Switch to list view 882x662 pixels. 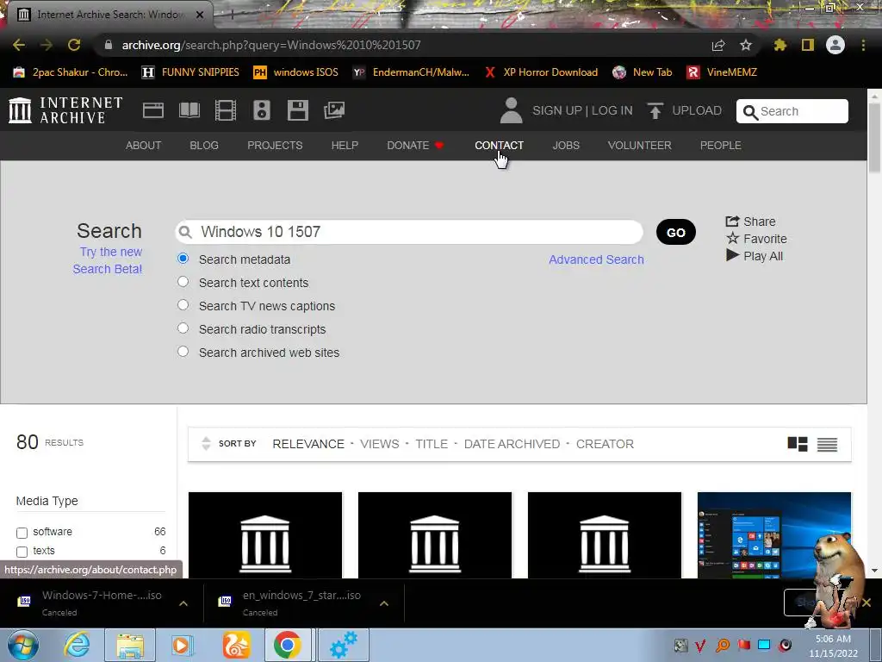[x=828, y=444]
